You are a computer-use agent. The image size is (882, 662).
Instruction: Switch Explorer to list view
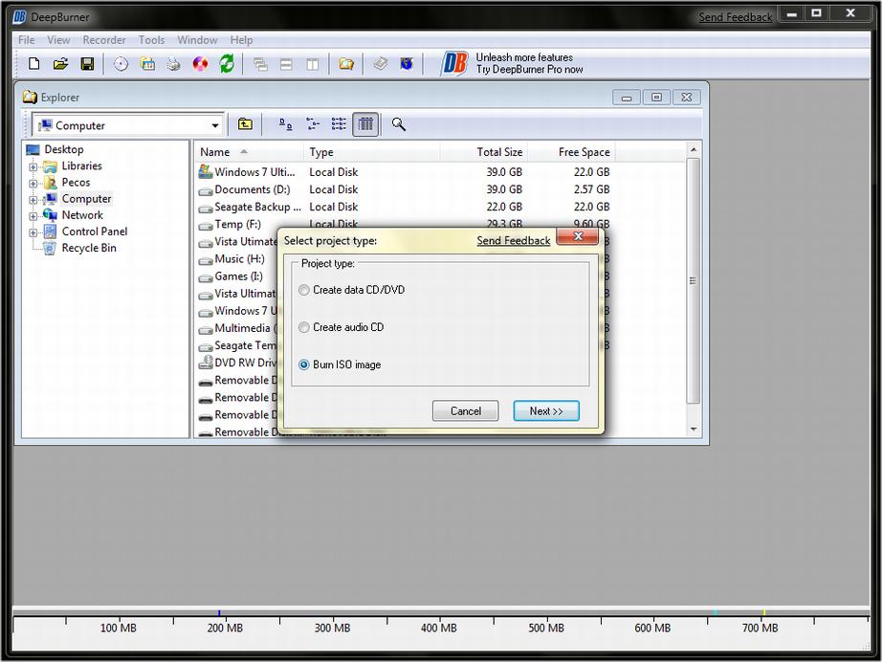click(x=339, y=124)
